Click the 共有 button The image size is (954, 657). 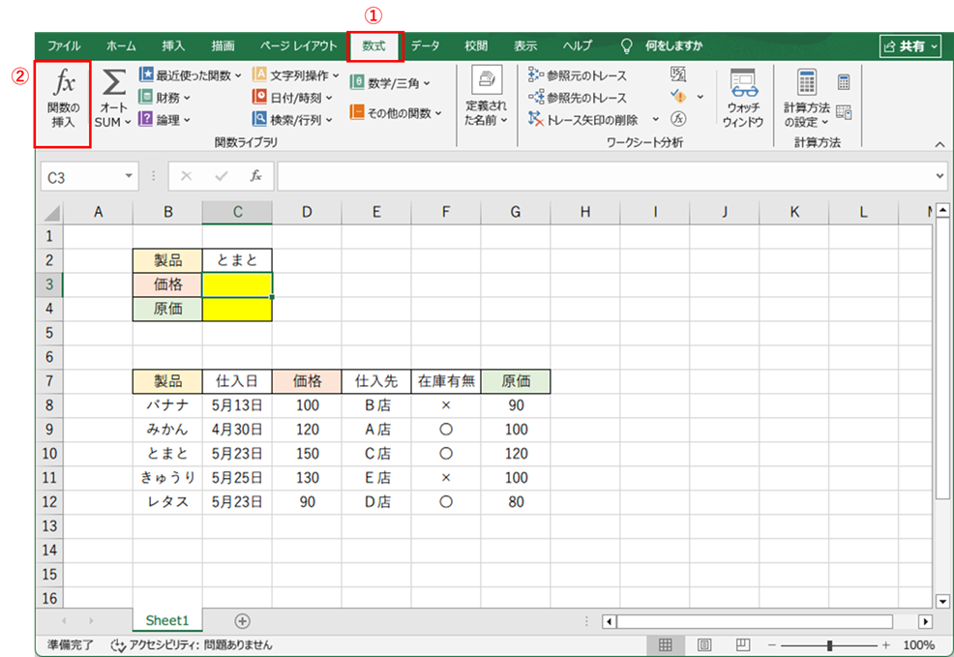click(909, 45)
